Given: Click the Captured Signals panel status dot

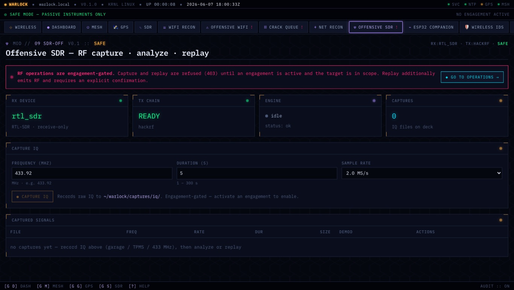Looking at the screenshot, I should (x=501, y=220).
